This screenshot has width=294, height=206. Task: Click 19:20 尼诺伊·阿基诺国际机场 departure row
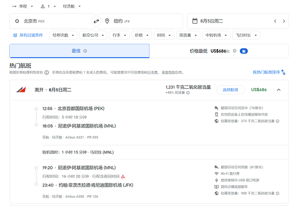[79, 168]
